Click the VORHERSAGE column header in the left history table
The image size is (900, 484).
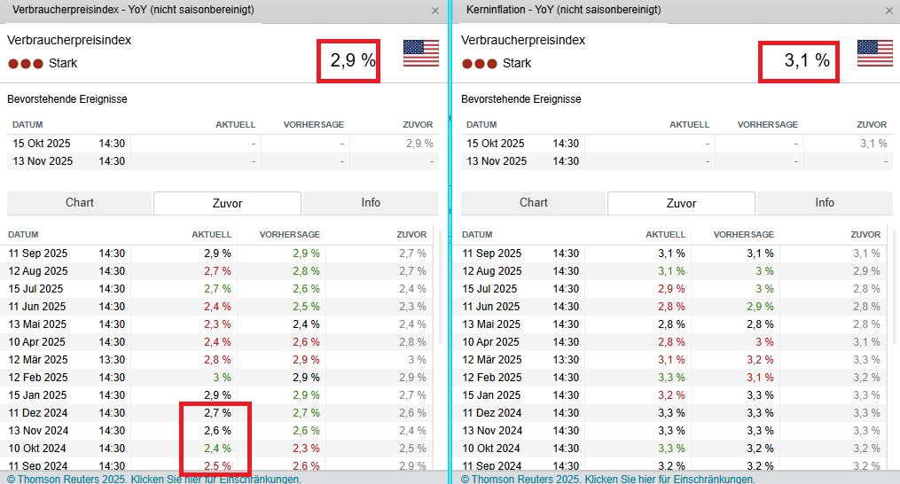pos(290,235)
